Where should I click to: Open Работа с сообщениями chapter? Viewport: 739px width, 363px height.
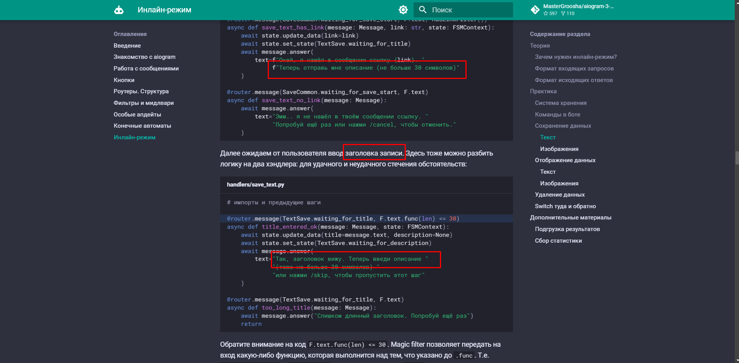[146, 68]
